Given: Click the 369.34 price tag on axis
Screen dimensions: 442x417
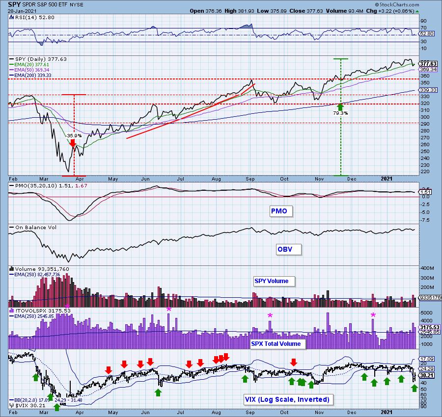Looking at the screenshot, I should [428, 69].
